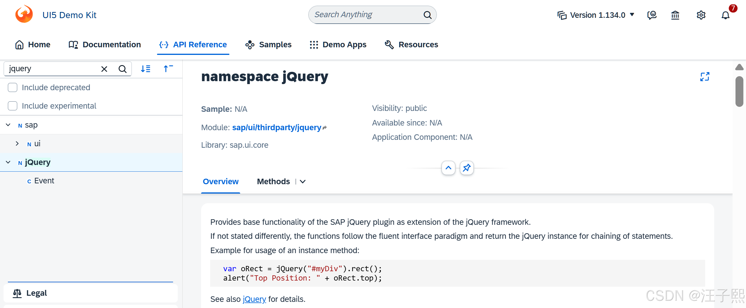
Task: Go to the Home tab
Action: [x=32, y=45]
